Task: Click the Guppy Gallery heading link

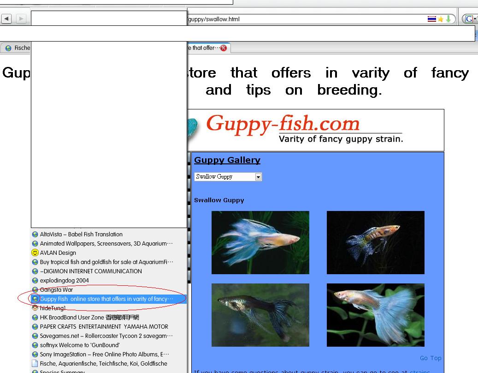Action: (227, 160)
